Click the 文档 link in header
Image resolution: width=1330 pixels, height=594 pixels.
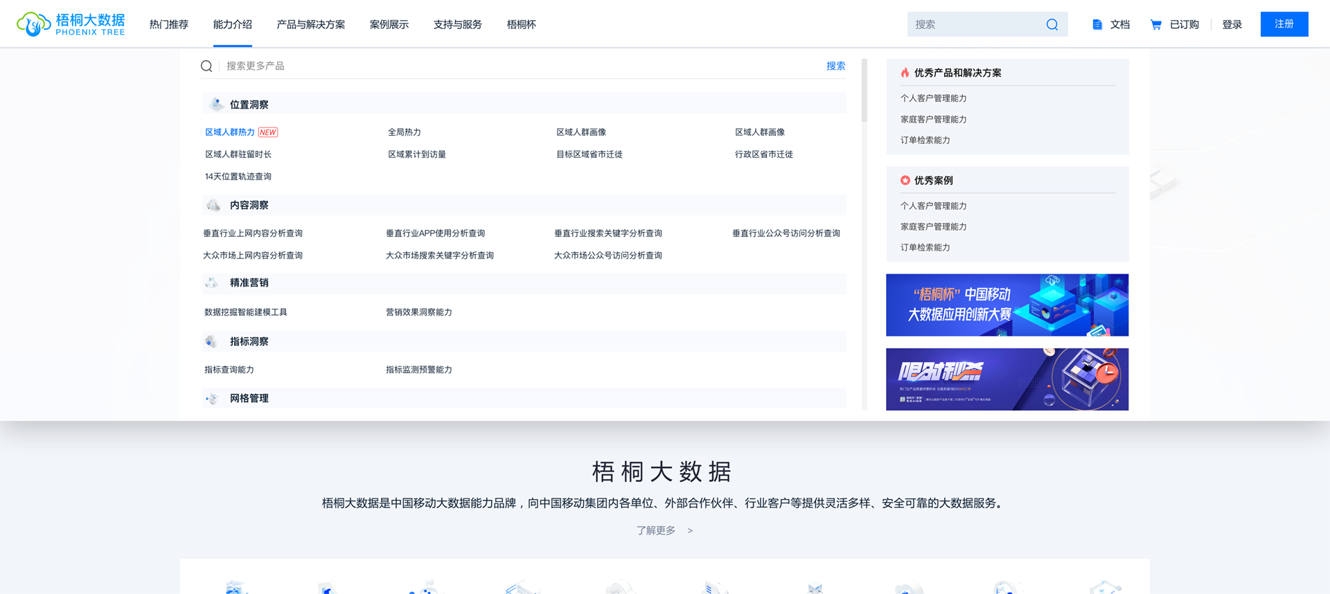click(x=1120, y=24)
